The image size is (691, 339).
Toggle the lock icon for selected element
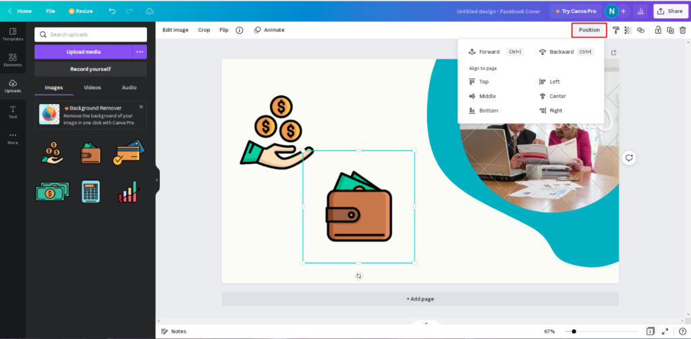pyautogui.click(x=658, y=30)
